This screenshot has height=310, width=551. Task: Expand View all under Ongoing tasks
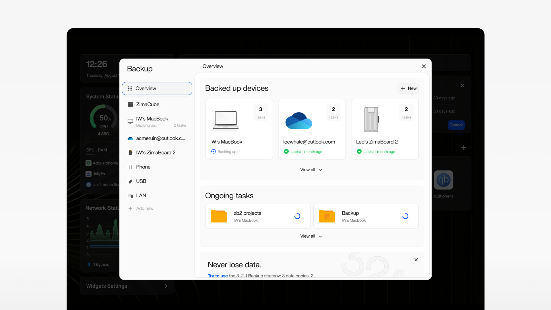tap(311, 236)
